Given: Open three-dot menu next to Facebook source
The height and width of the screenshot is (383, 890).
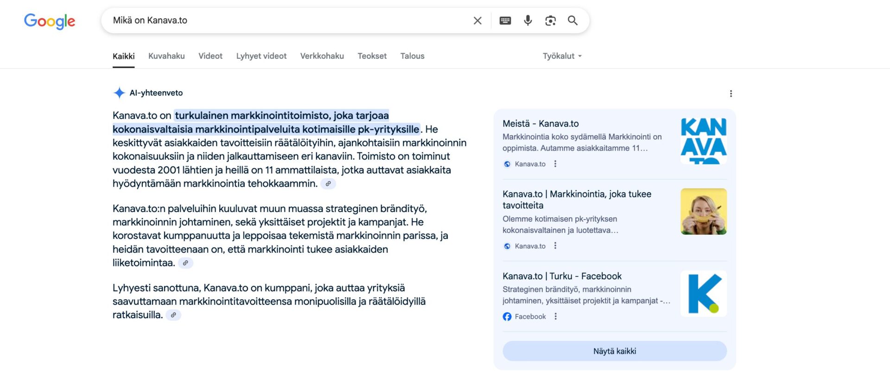Looking at the screenshot, I should (556, 316).
